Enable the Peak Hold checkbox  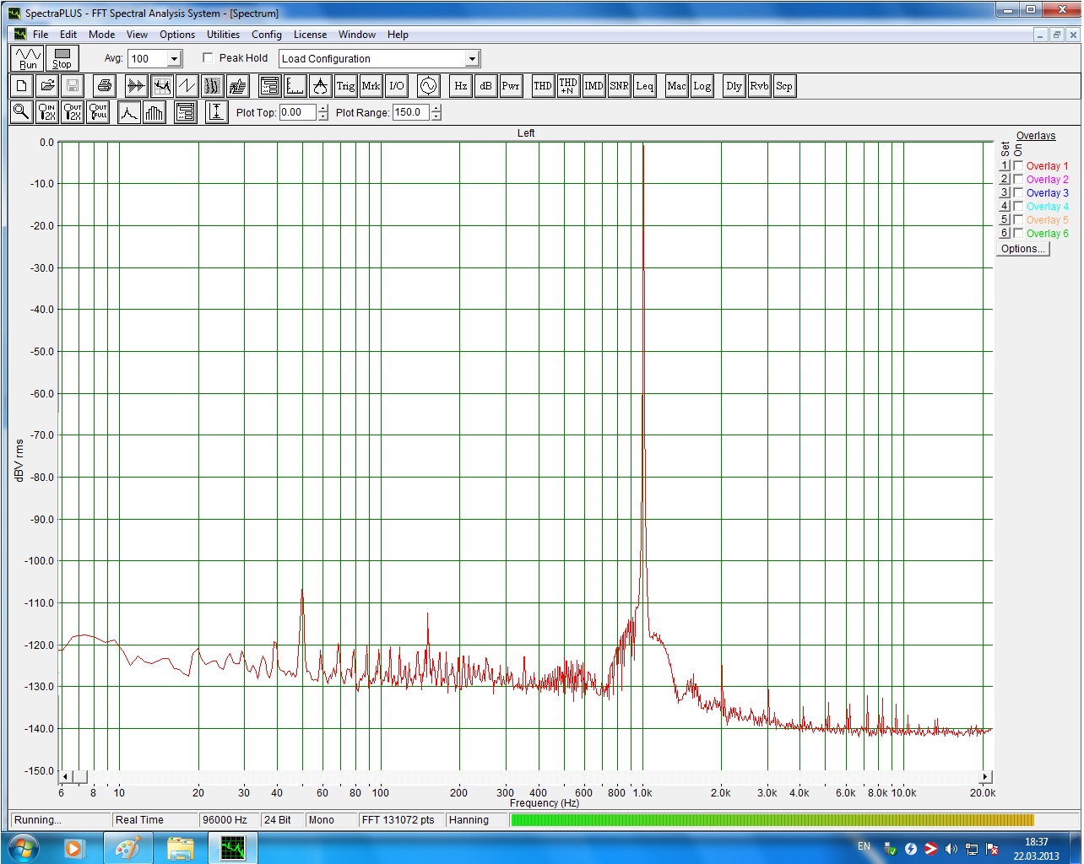point(209,58)
